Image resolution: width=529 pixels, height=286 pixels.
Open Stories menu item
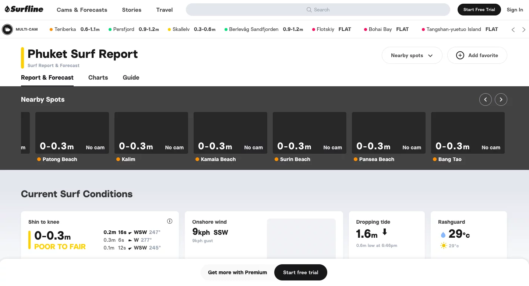[x=132, y=10]
